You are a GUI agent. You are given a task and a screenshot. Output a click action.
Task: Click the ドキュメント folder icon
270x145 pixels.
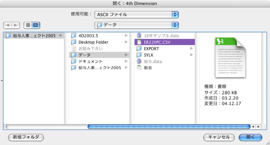74,61
